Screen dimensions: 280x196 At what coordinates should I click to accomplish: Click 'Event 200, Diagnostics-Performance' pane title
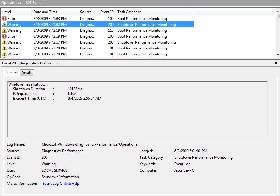32,63
